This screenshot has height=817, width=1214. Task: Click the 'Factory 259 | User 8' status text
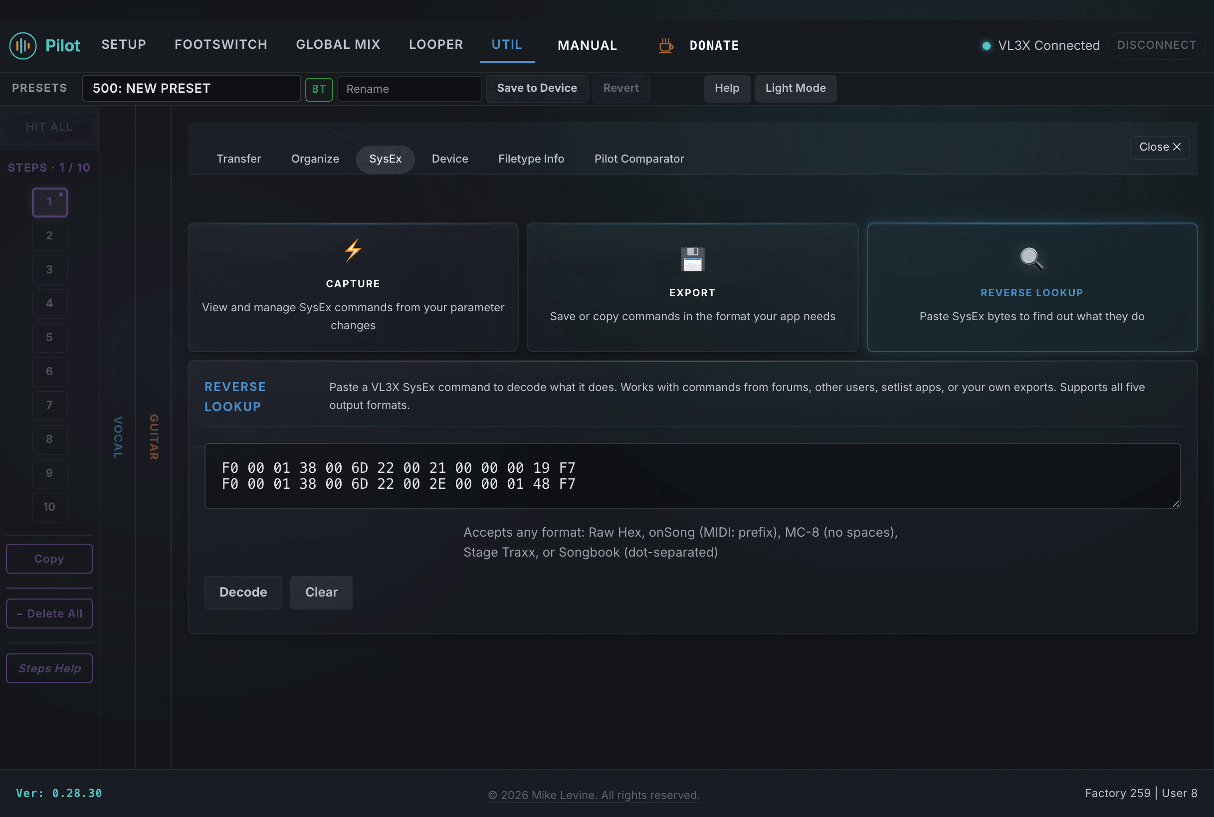(x=1141, y=793)
